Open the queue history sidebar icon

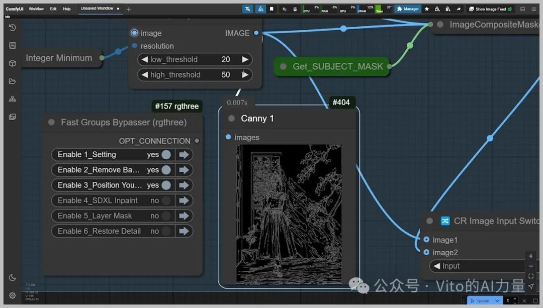tap(13, 28)
